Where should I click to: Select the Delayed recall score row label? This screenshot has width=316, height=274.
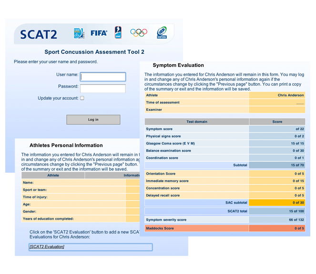(163, 196)
